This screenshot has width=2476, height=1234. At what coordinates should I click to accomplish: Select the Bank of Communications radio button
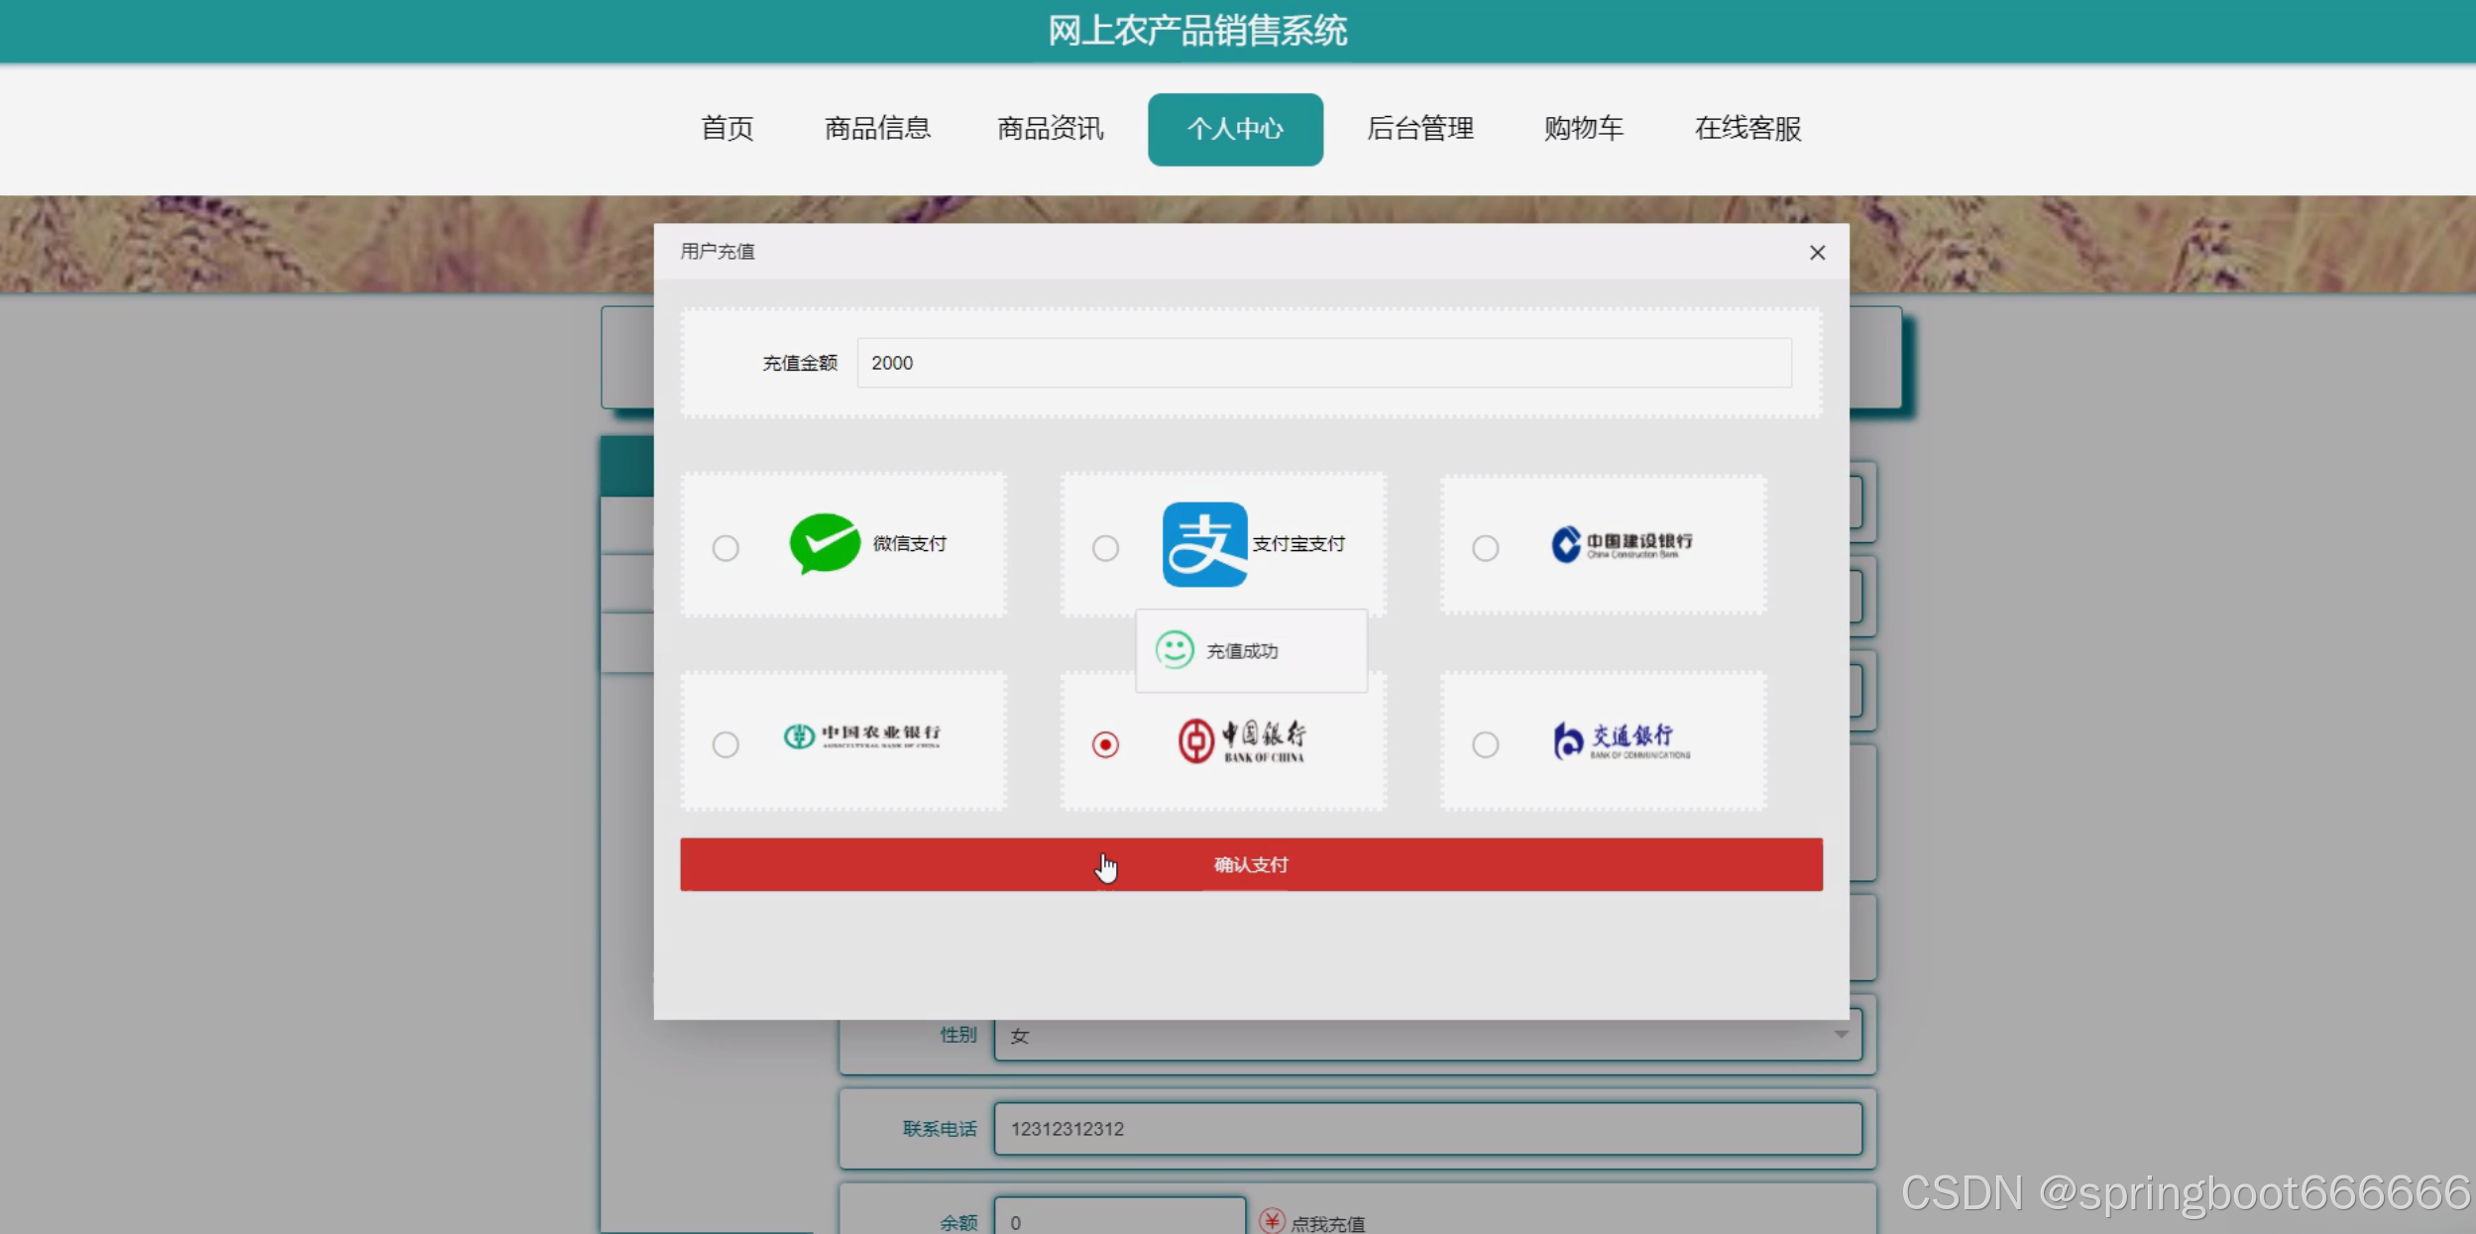tap(1485, 744)
